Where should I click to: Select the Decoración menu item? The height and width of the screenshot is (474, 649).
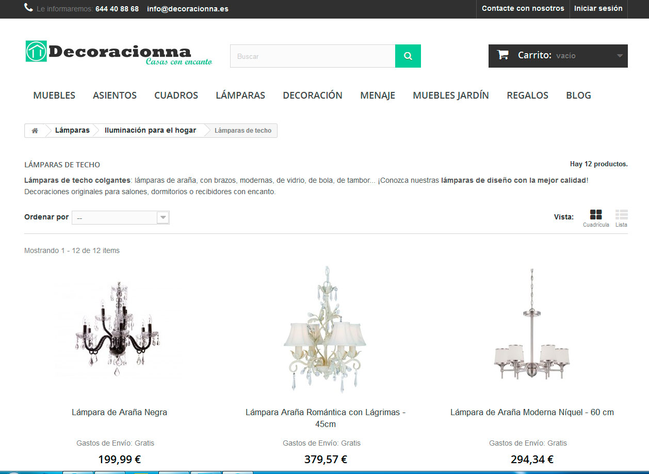click(313, 96)
